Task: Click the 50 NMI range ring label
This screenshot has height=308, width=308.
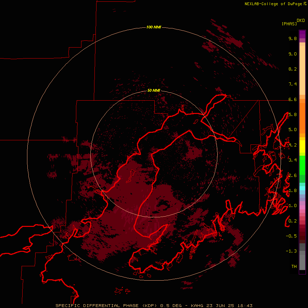Action: [x=154, y=90]
